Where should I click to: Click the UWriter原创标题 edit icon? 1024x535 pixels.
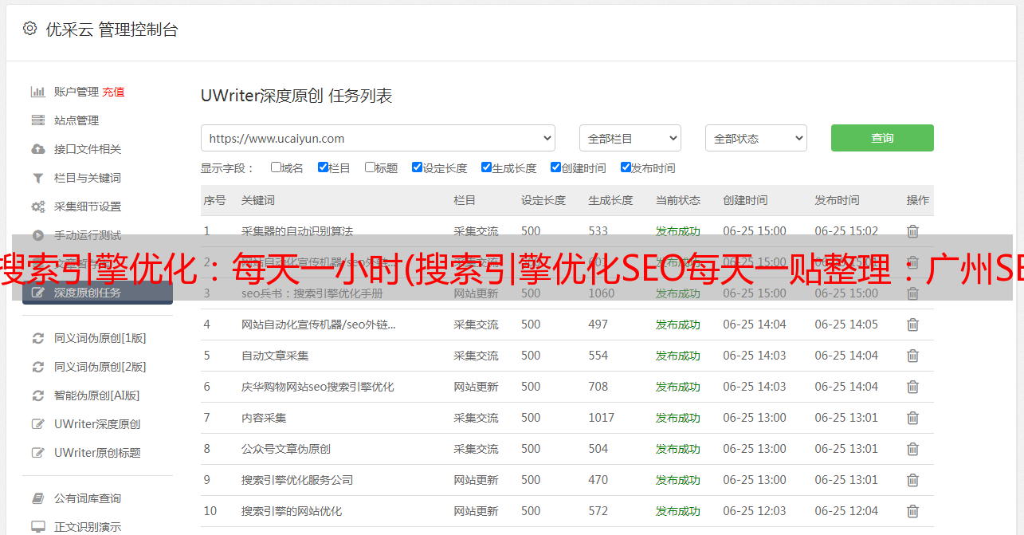click(37, 453)
